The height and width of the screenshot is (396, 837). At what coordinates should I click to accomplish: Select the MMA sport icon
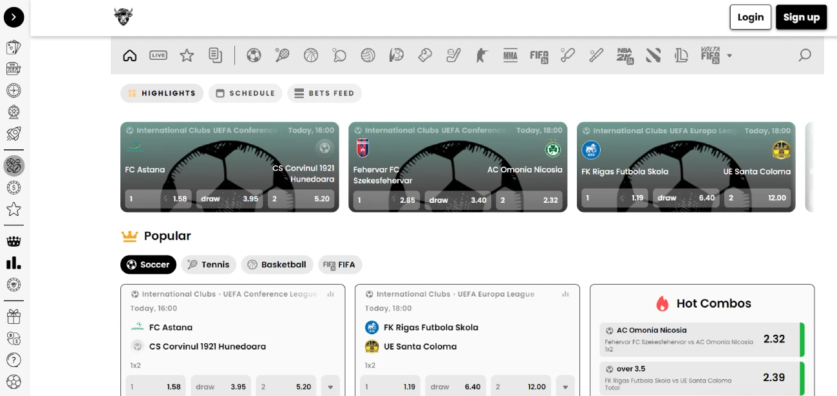(510, 55)
